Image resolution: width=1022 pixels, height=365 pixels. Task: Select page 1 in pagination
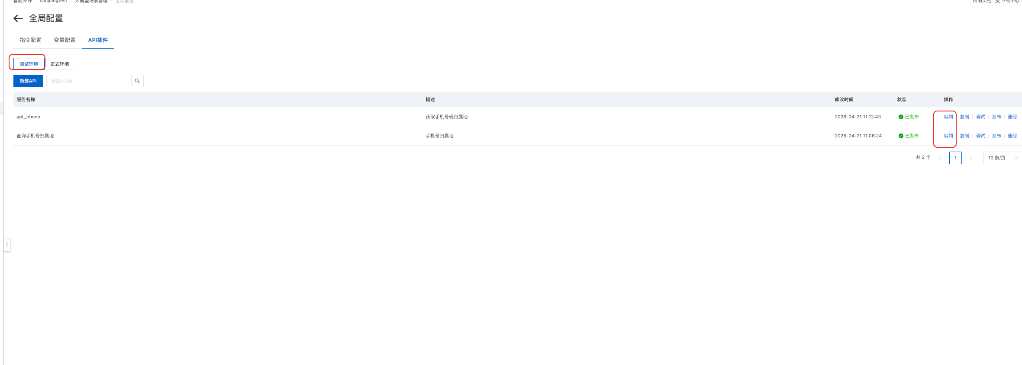tap(955, 158)
